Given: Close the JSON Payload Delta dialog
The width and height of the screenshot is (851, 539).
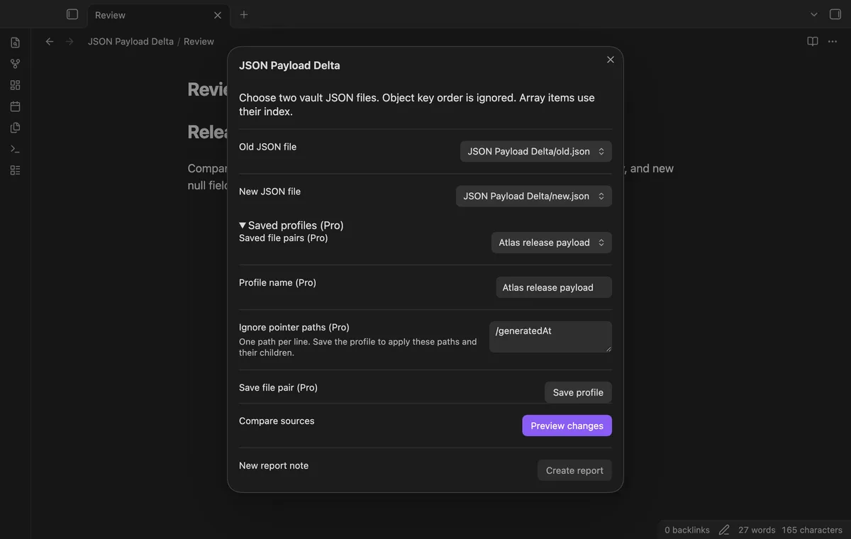Looking at the screenshot, I should click(x=611, y=60).
